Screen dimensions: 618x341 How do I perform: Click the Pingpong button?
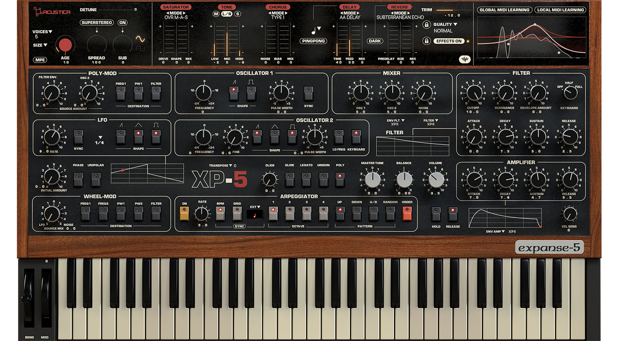coord(313,41)
